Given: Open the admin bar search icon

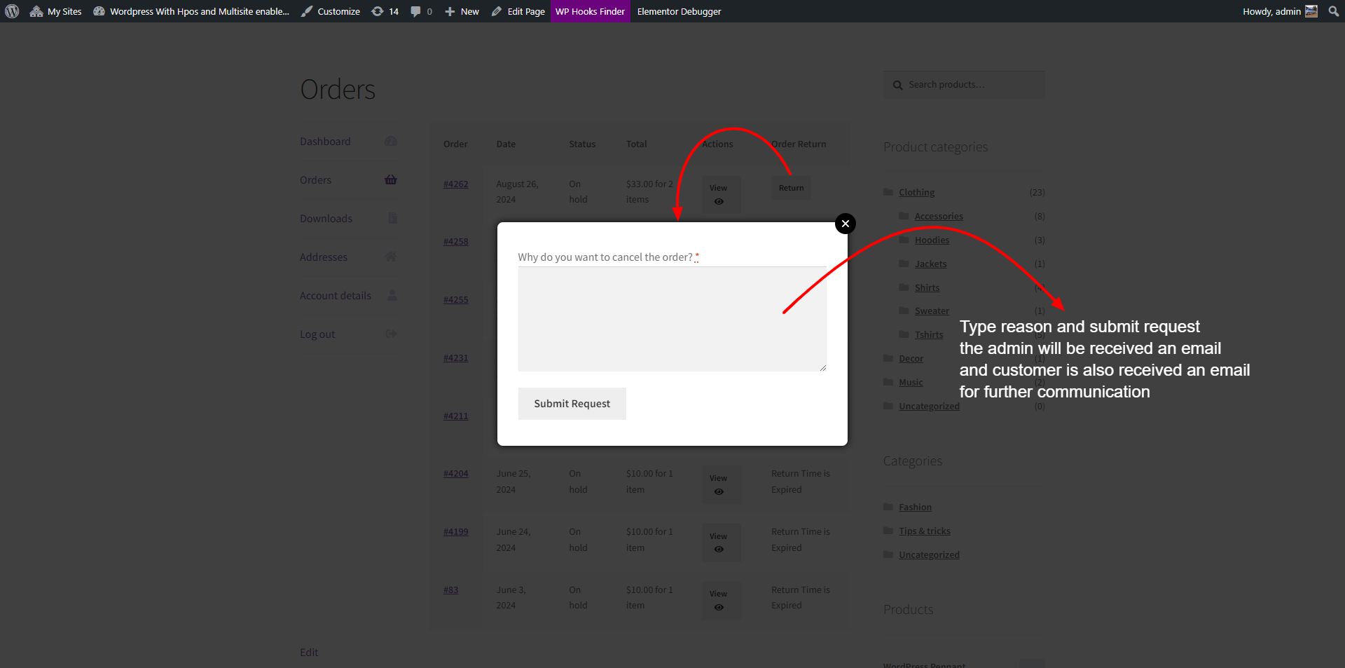Looking at the screenshot, I should [1334, 11].
